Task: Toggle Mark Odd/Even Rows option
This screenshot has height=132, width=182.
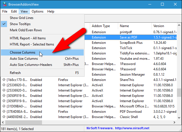Action: click(42, 30)
